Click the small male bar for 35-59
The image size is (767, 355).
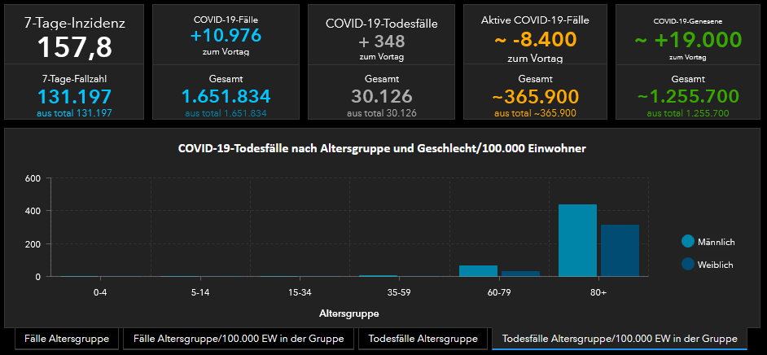coord(379,276)
